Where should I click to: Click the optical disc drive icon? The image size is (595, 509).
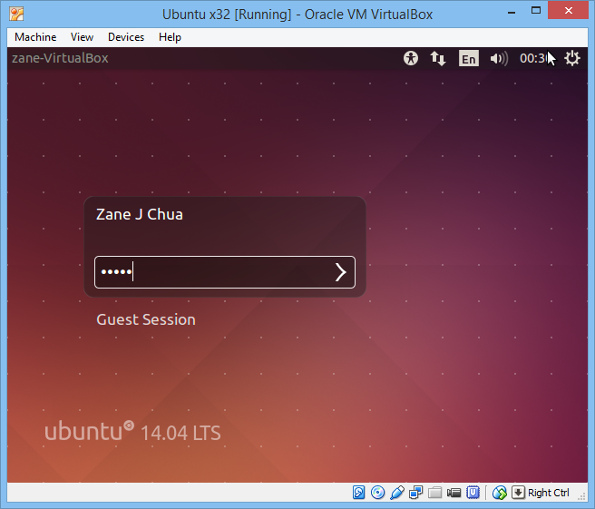click(x=377, y=493)
